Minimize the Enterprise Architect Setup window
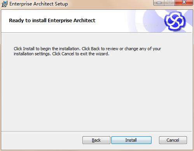 pyautogui.click(x=159, y=2)
